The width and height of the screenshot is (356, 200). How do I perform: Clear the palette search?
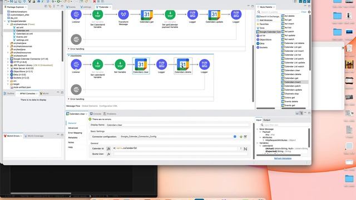pyautogui.click(x=304, y=12)
